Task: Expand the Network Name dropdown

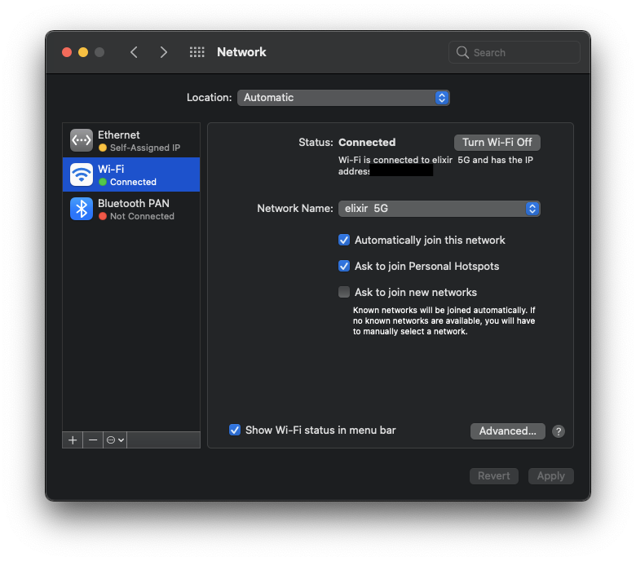Action: 439,208
